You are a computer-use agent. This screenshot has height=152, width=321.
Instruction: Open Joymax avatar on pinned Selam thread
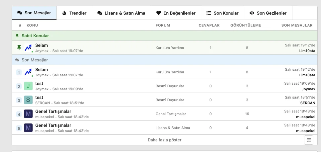pos(28,48)
